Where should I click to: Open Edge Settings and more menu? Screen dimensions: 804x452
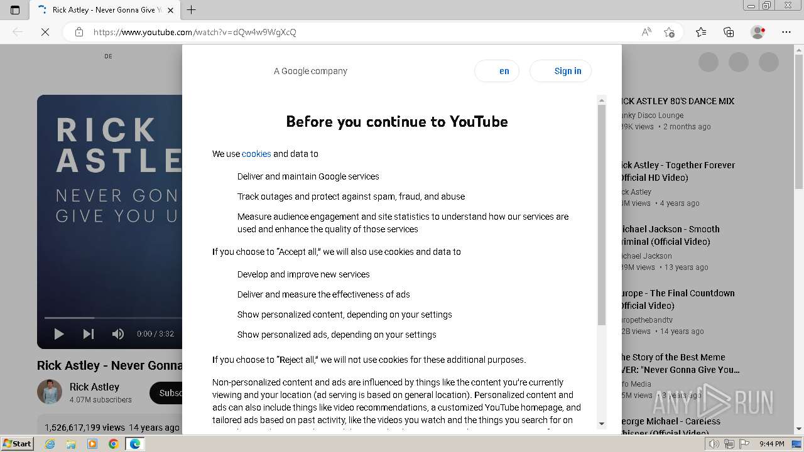786,32
